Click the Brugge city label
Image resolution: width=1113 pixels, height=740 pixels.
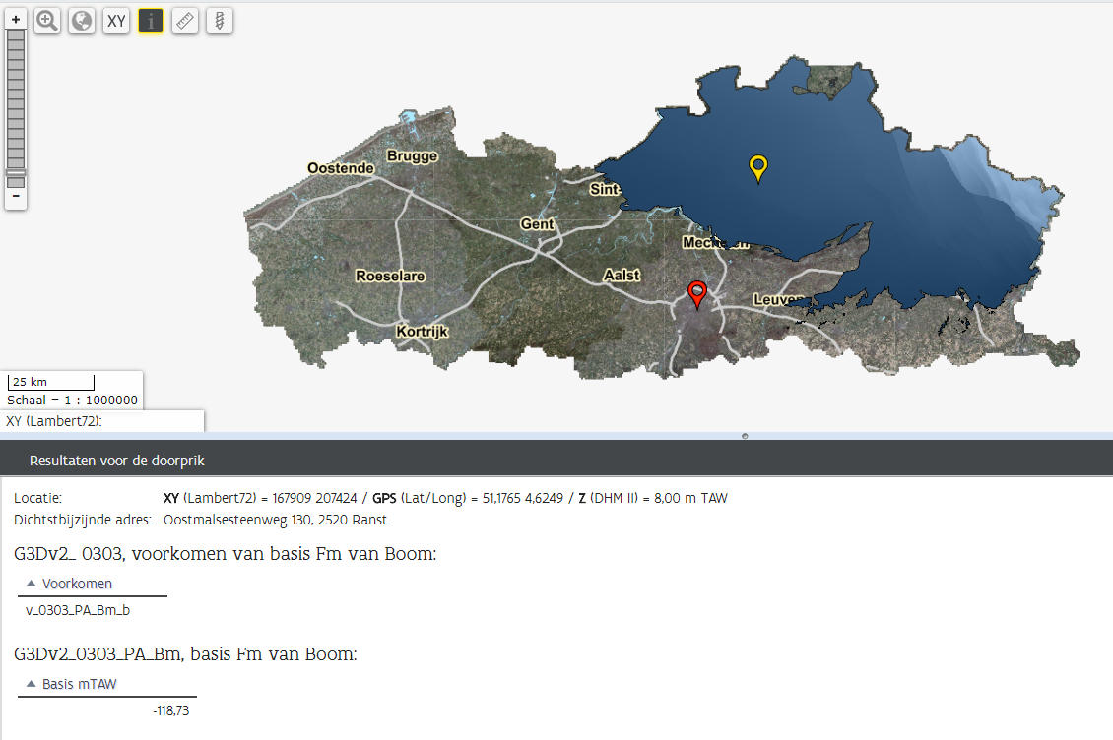412,155
